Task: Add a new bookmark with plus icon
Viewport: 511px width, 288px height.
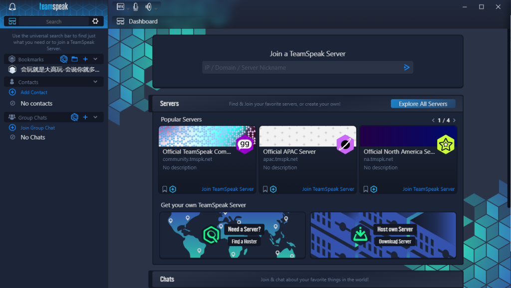Action: [x=85, y=59]
